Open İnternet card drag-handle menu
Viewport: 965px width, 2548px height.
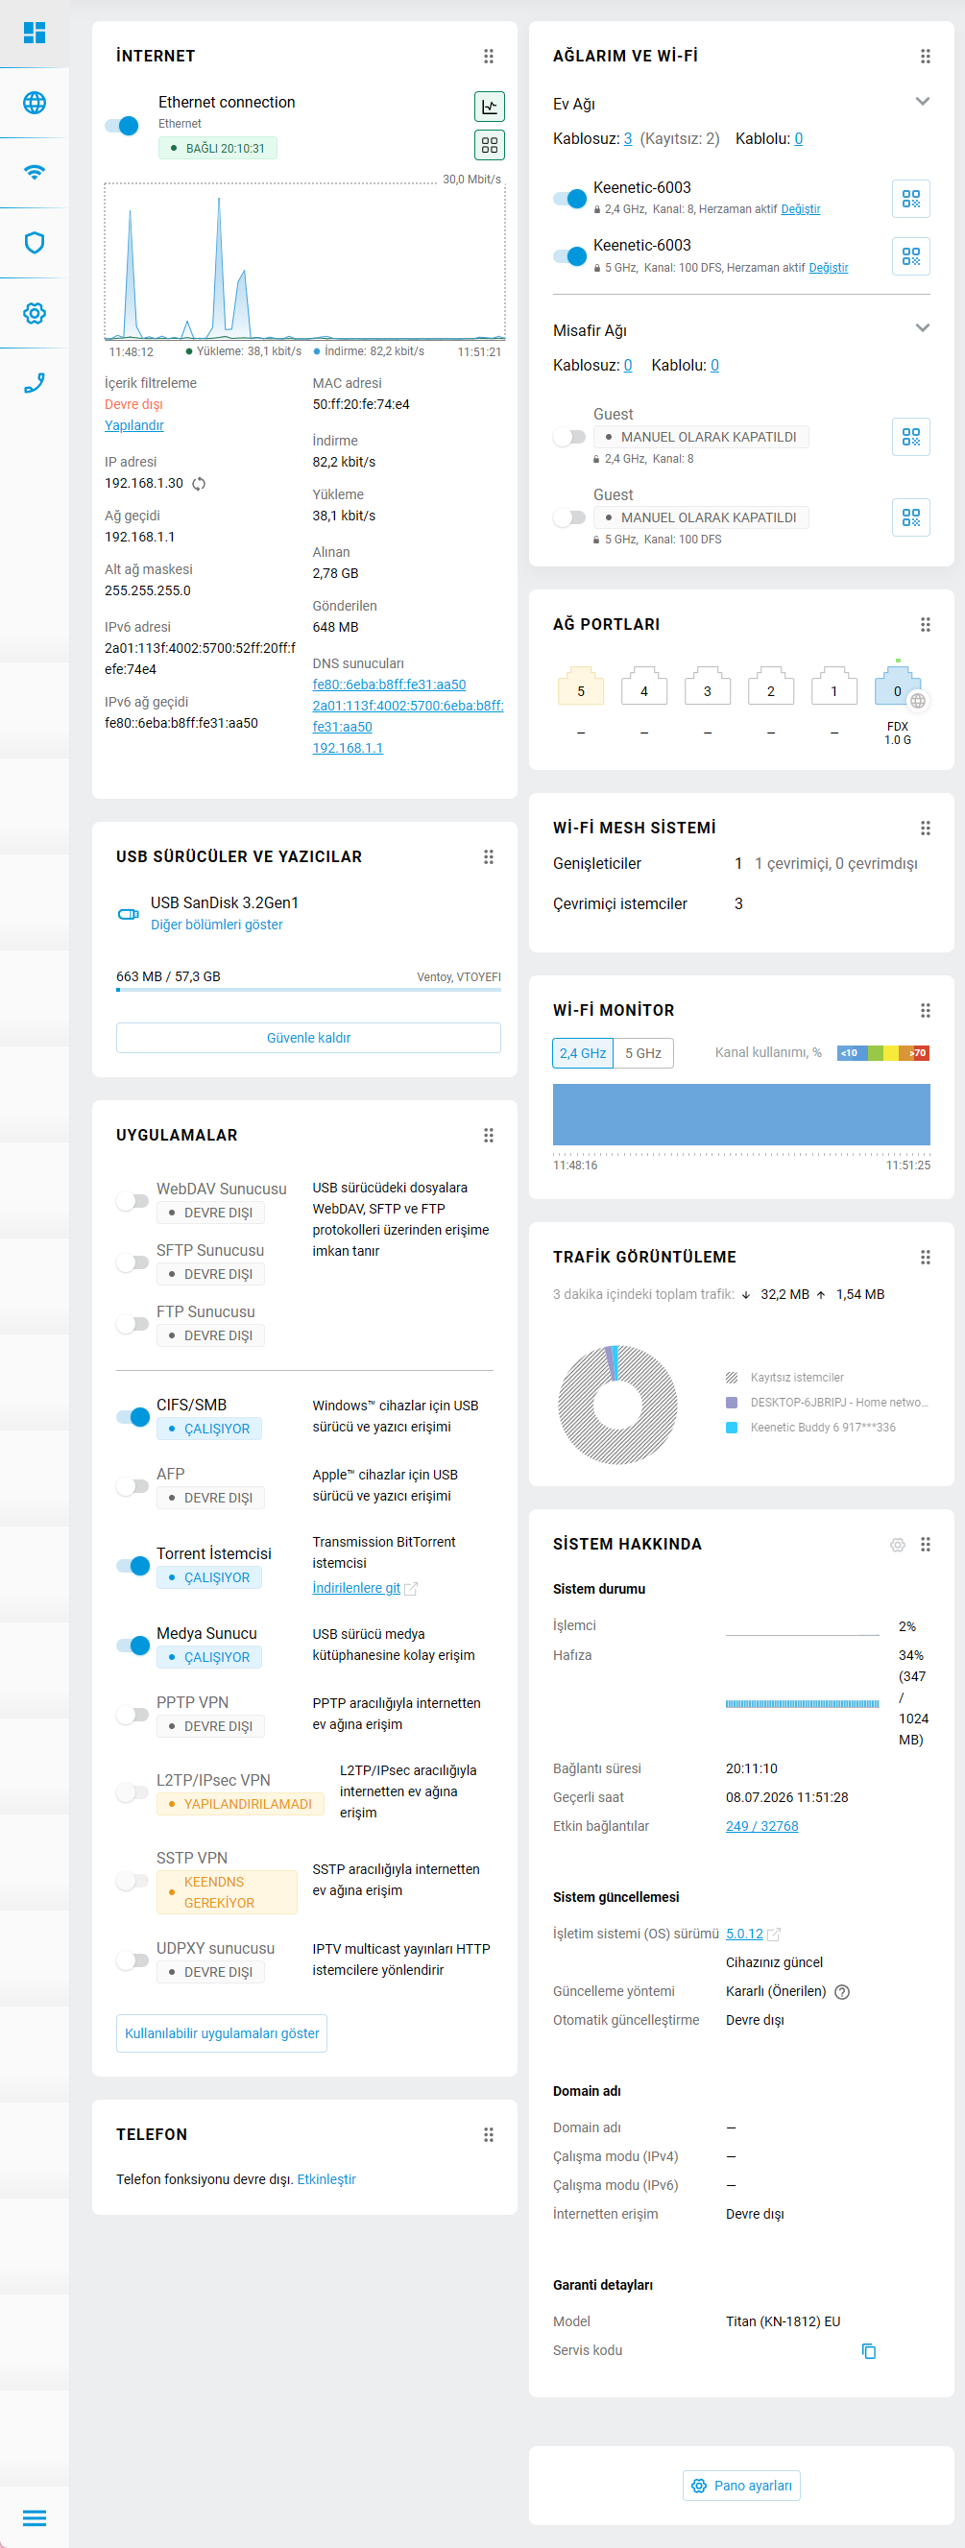point(488,57)
